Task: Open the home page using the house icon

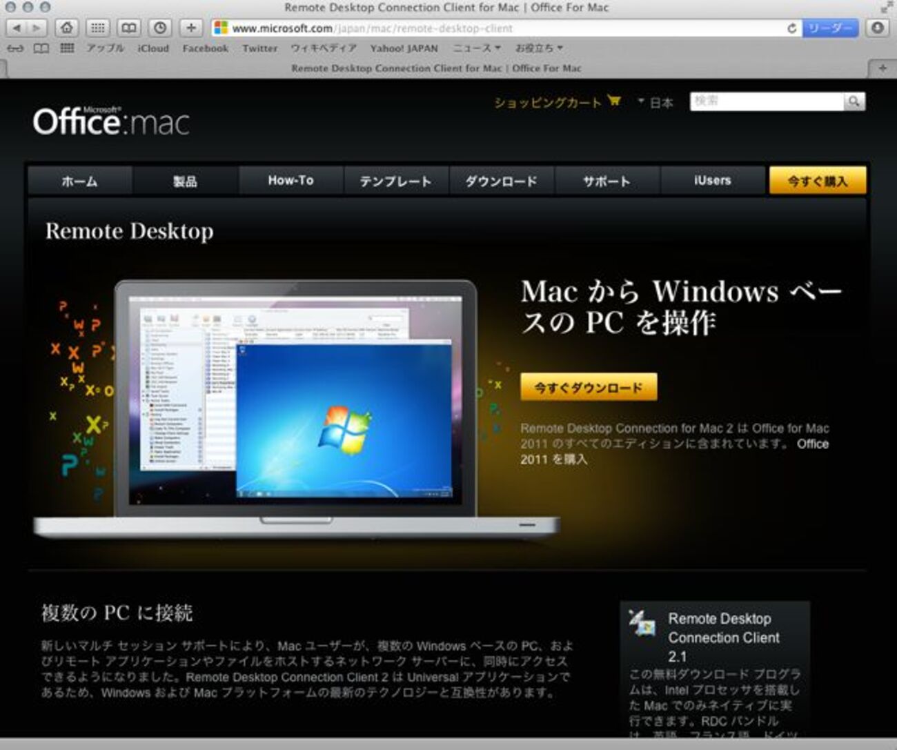Action: click(66, 28)
